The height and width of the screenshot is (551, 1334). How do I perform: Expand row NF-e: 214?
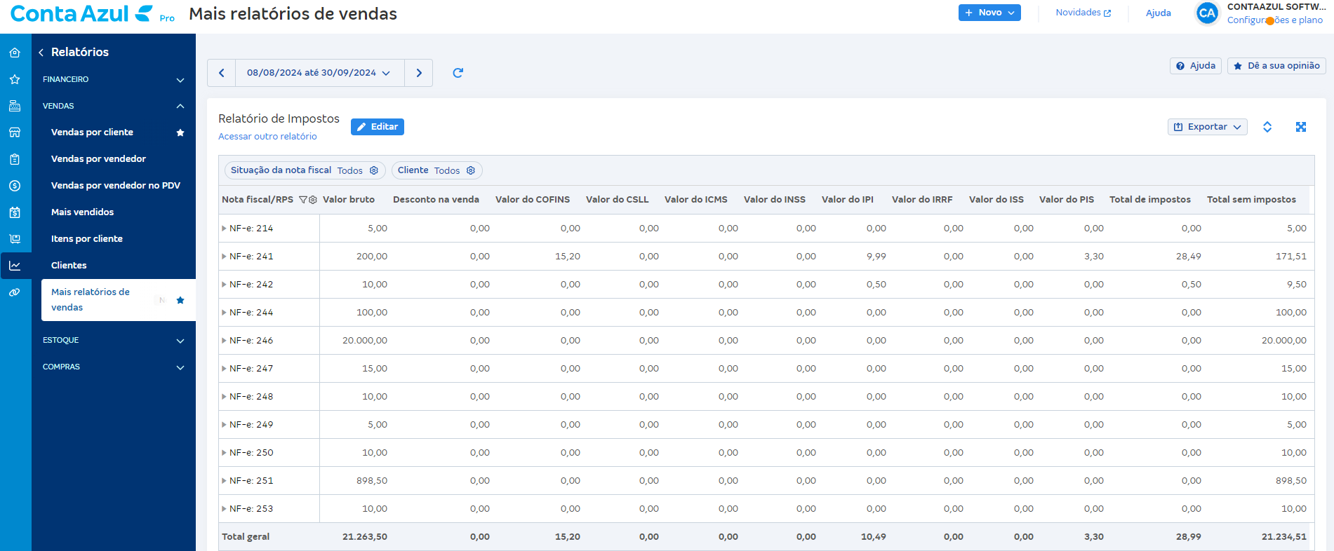[224, 229]
